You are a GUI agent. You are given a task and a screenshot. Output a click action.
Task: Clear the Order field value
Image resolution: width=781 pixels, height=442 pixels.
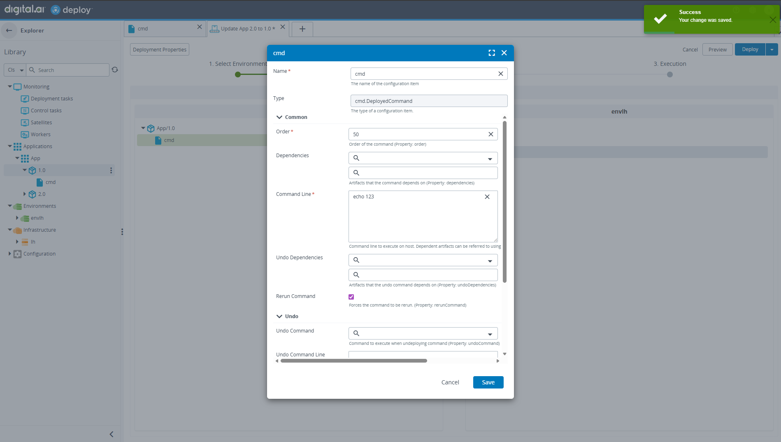490,135
